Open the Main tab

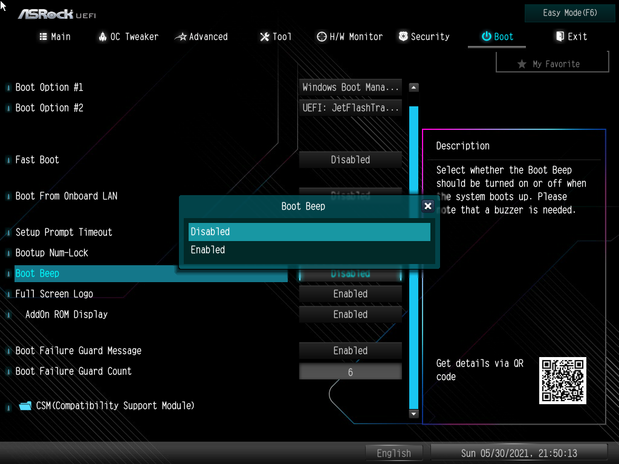point(55,37)
